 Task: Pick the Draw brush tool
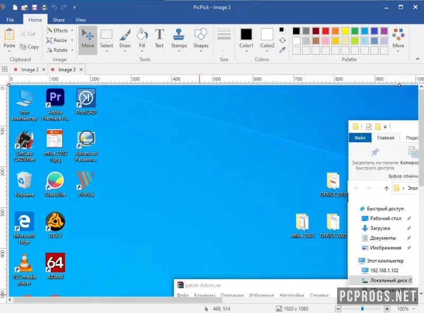coord(125,40)
